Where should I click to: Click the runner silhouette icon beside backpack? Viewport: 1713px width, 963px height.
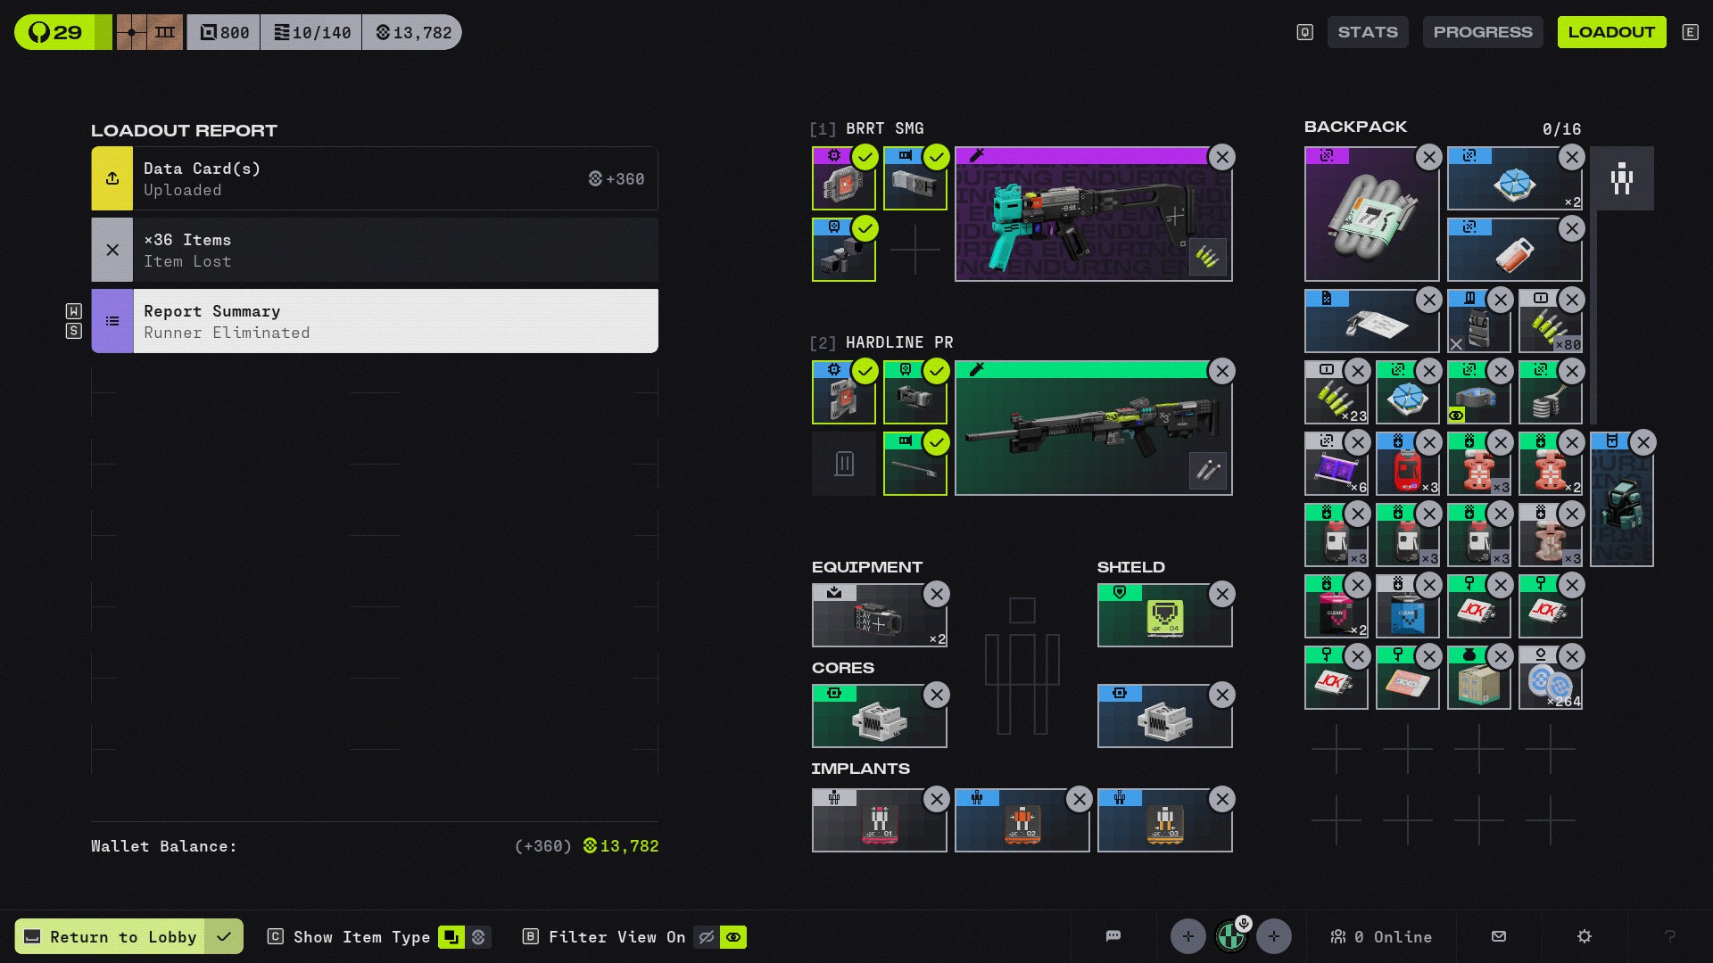pyautogui.click(x=1621, y=178)
